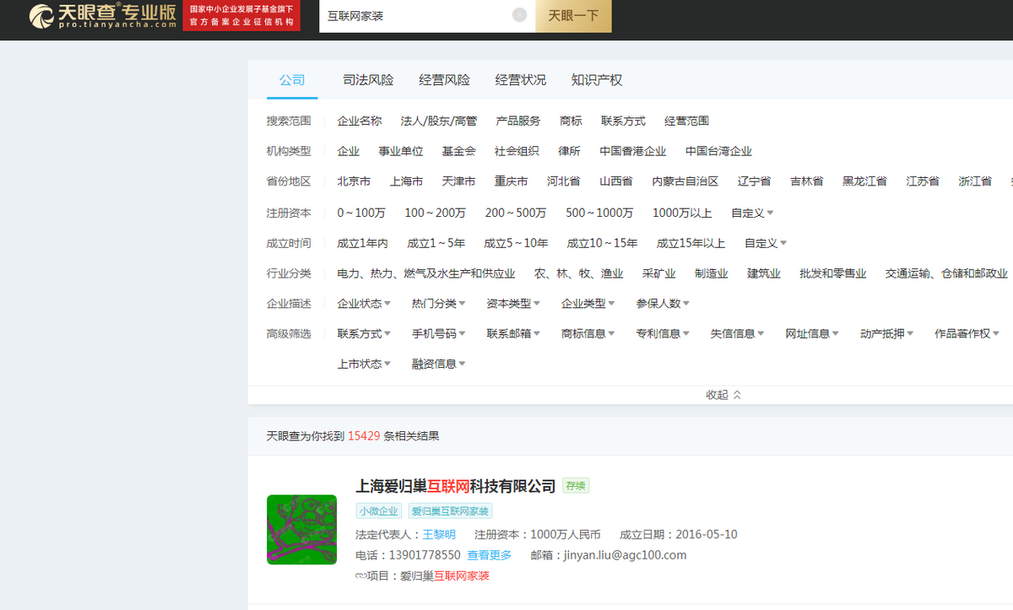
Task: Collapse filters using the 收起 chevron
Action: point(723,395)
